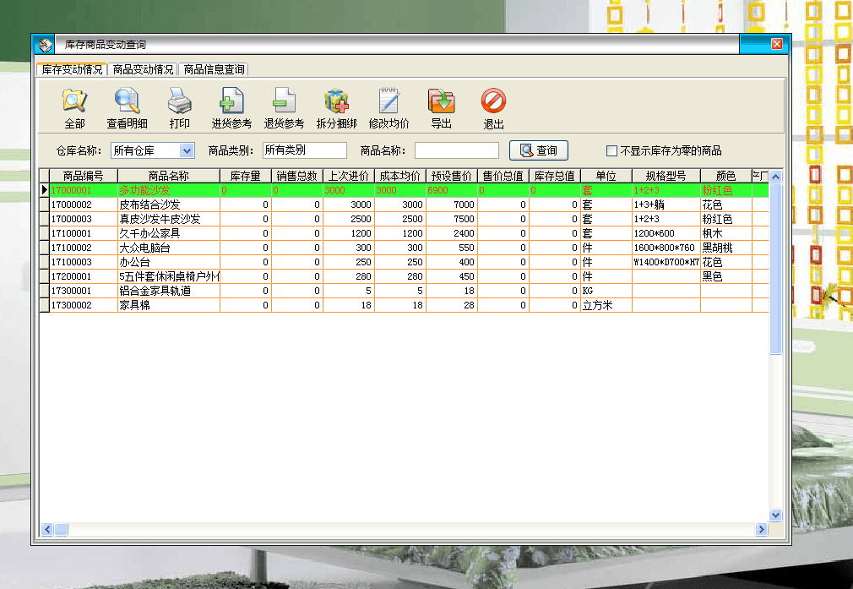Image resolution: width=853 pixels, height=589 pixels.
Task: Click the 打印 printer icon
Action: (179, 102)
